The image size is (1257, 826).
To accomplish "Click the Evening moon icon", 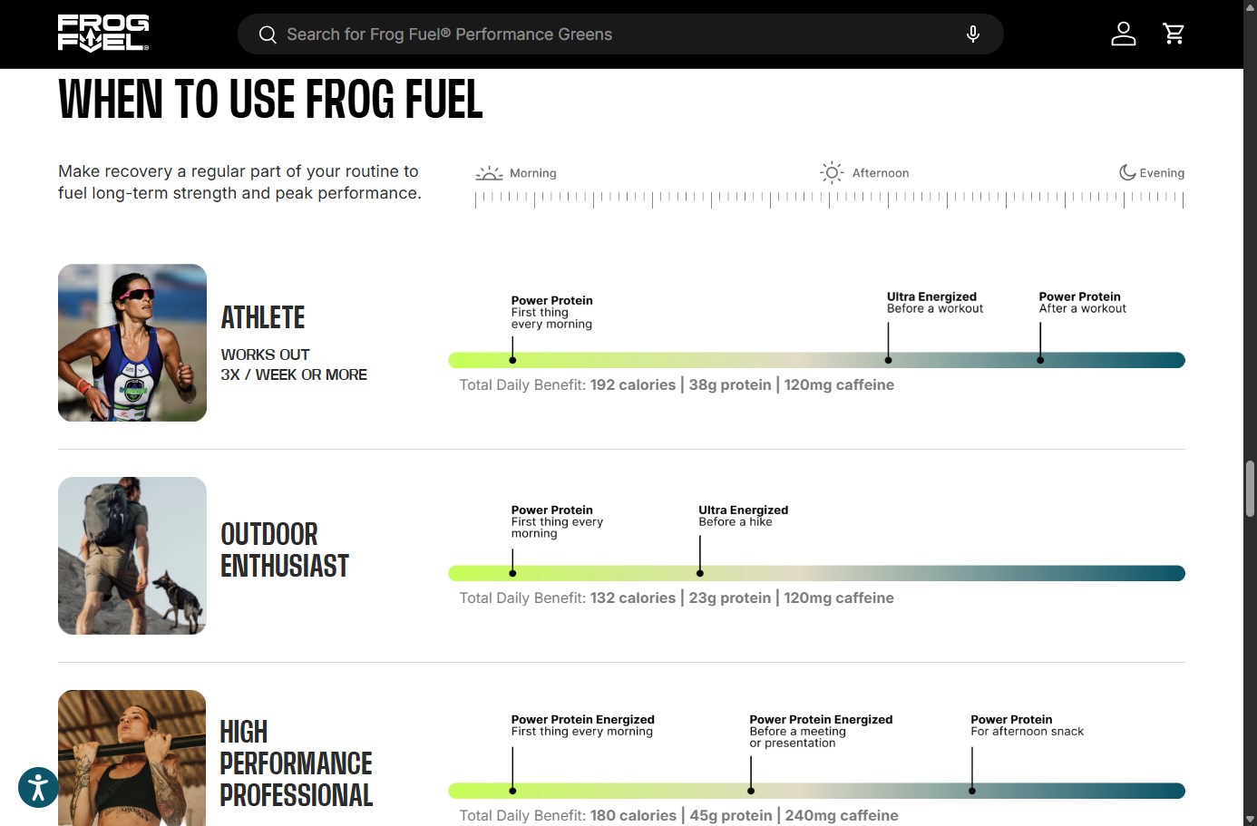I will [1127, 172].
